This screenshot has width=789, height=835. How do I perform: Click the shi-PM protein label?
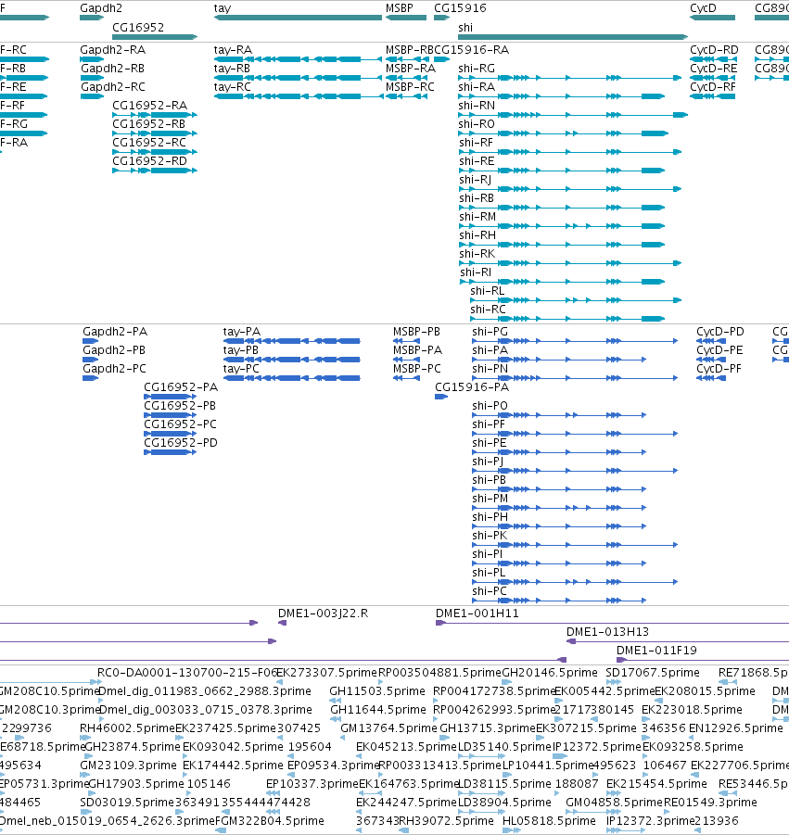point(490,499)
